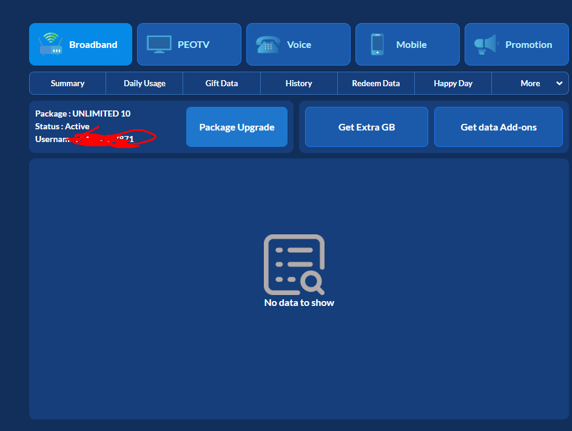Click the Package Upgrade button
This screenshot has width=572, height=431.
(237, 127)
